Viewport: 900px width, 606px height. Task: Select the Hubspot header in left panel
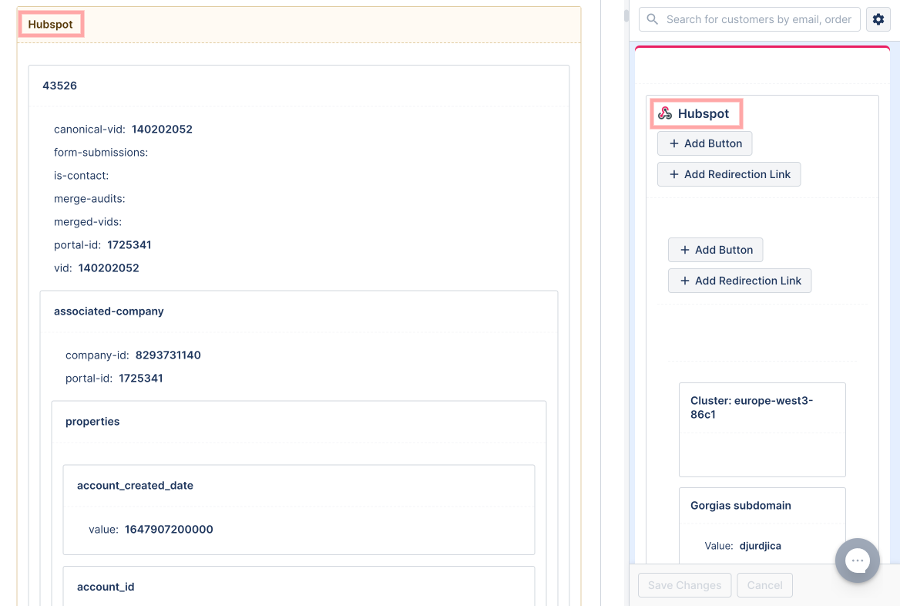point(51,24)
